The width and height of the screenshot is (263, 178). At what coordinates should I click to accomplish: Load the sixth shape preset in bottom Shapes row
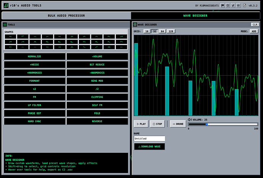[x=72, y=47]
